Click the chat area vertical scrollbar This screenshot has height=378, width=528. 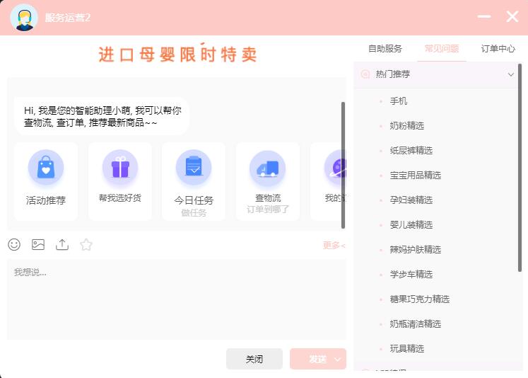tap(343, 165)
